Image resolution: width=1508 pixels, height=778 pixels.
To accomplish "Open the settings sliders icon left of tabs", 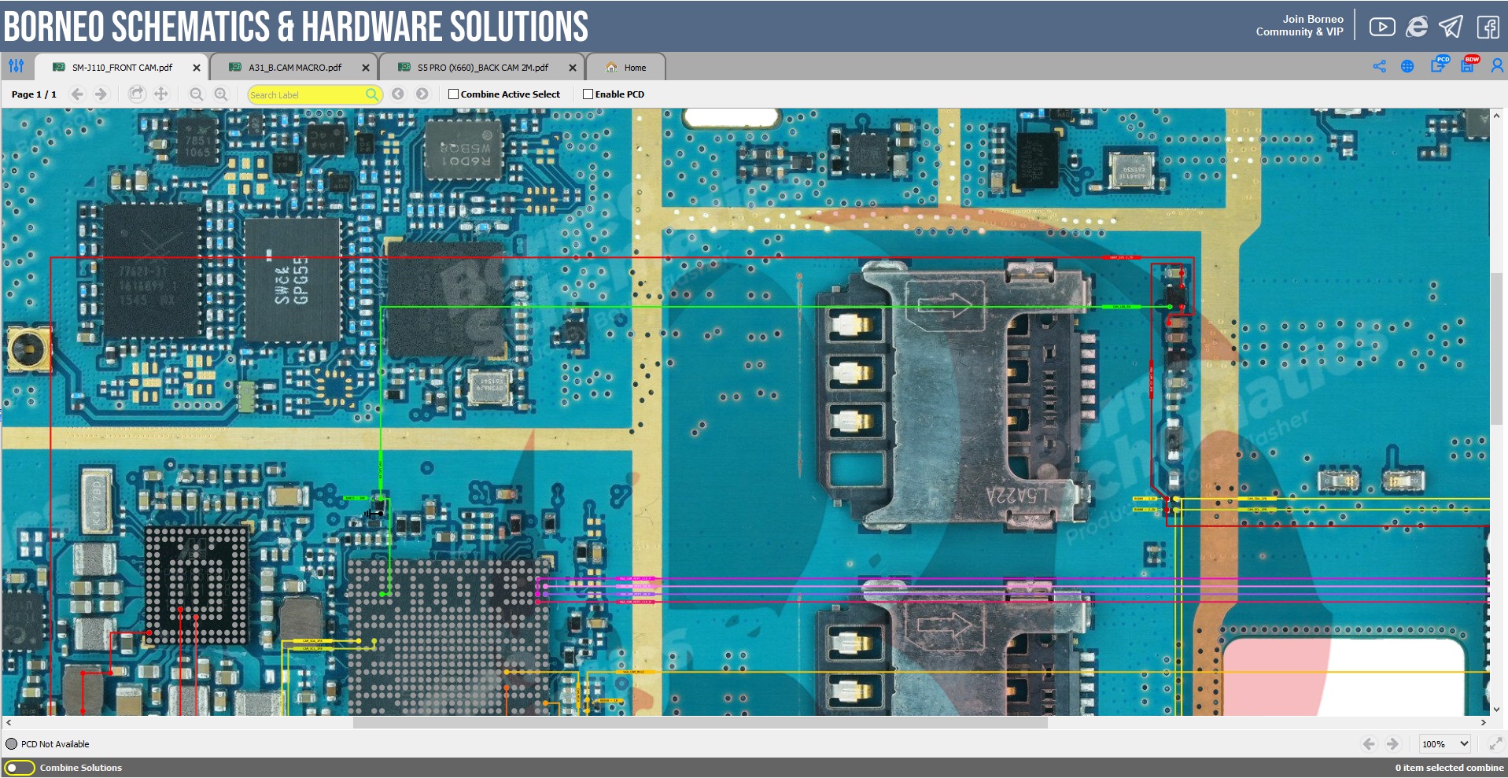I will (x=17, y=66).
